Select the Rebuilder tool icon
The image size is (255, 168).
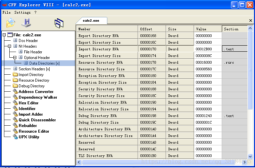coord(15,126)
